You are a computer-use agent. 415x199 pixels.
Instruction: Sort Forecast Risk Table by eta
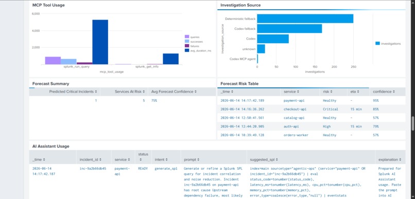coord(355,92)
